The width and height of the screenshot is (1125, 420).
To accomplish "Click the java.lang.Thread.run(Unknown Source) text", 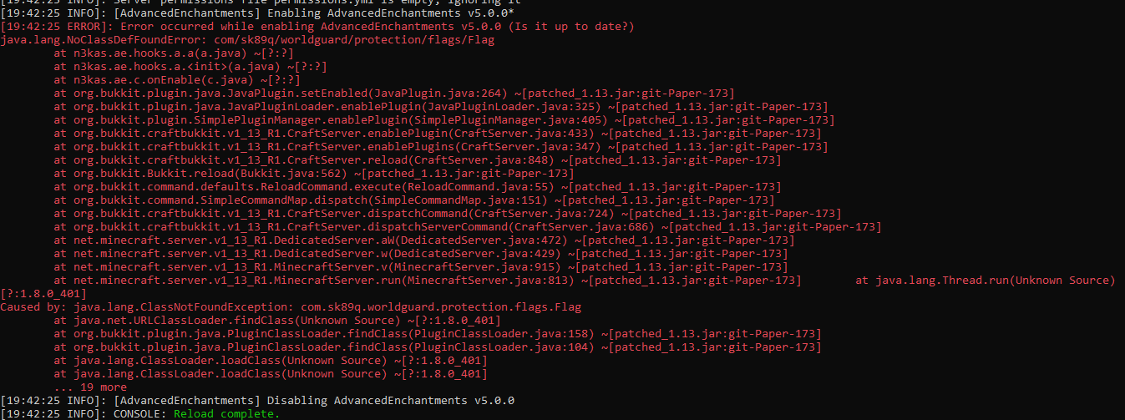I will (x=985, y=281).
